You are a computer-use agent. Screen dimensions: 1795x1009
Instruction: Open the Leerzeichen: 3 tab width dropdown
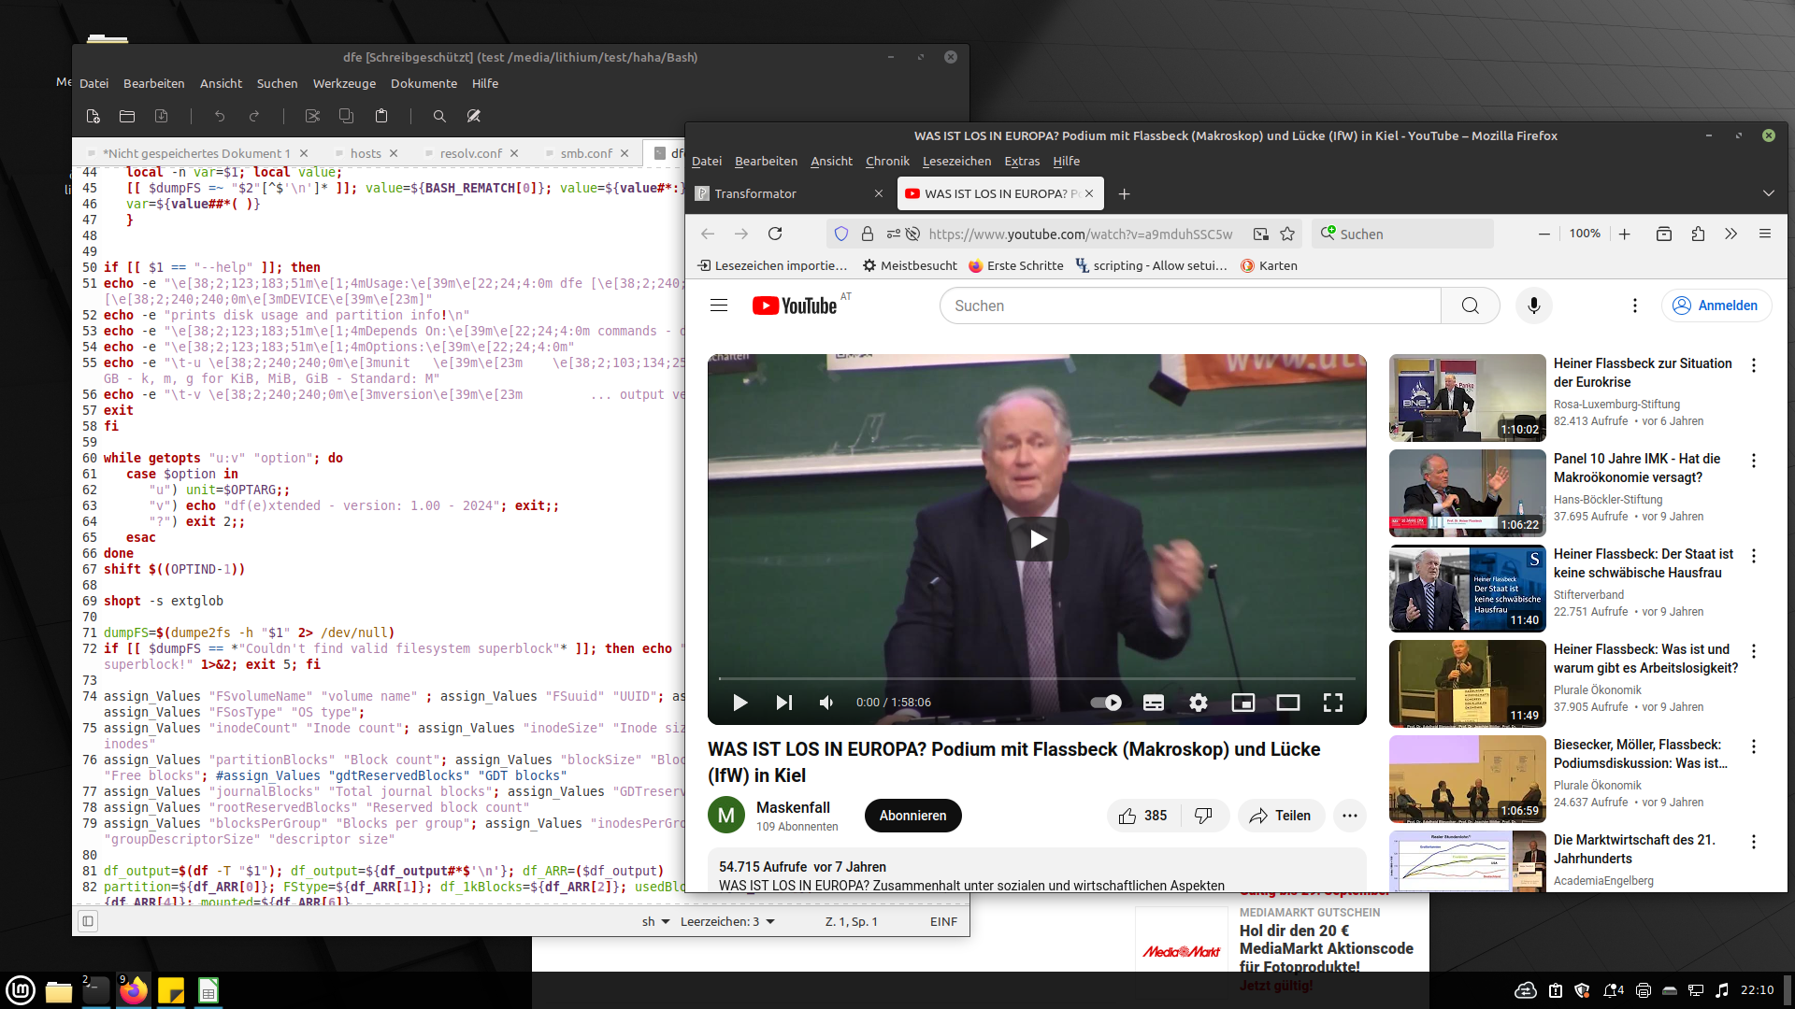[x=727, y=922]
